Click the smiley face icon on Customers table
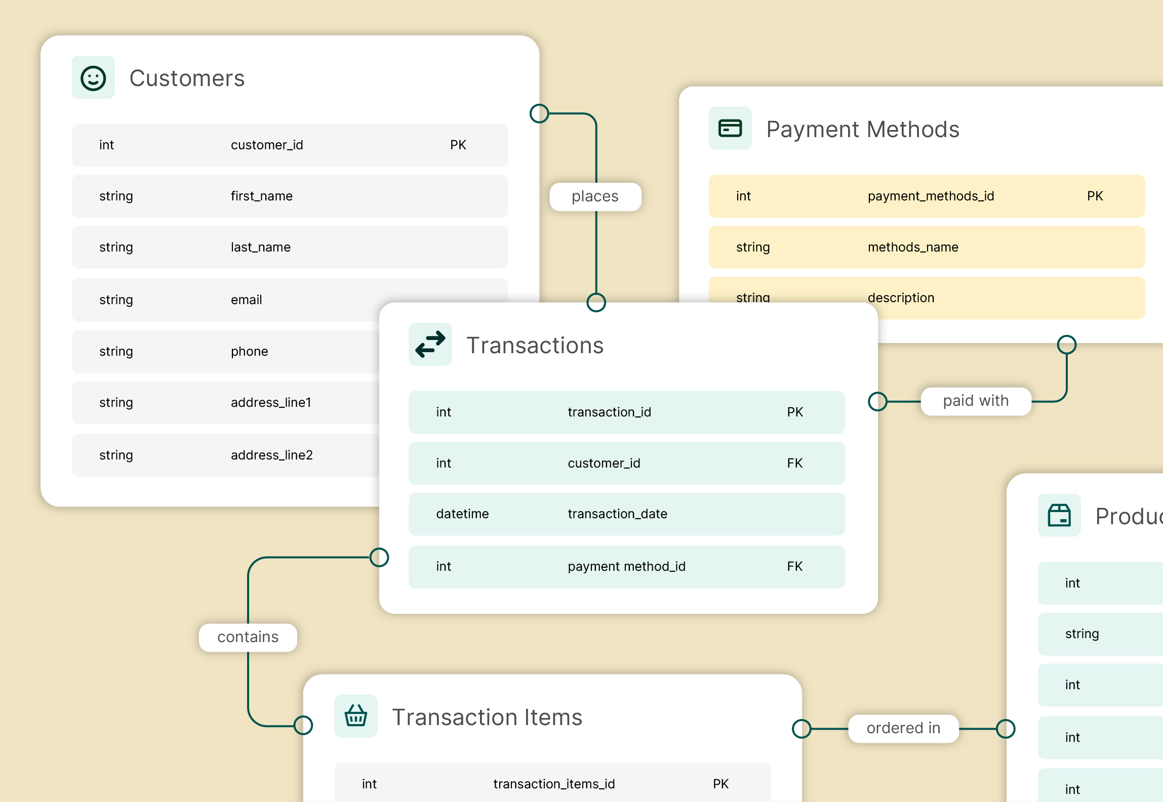This screenshot has width=1163, height=802. point(93,78)
